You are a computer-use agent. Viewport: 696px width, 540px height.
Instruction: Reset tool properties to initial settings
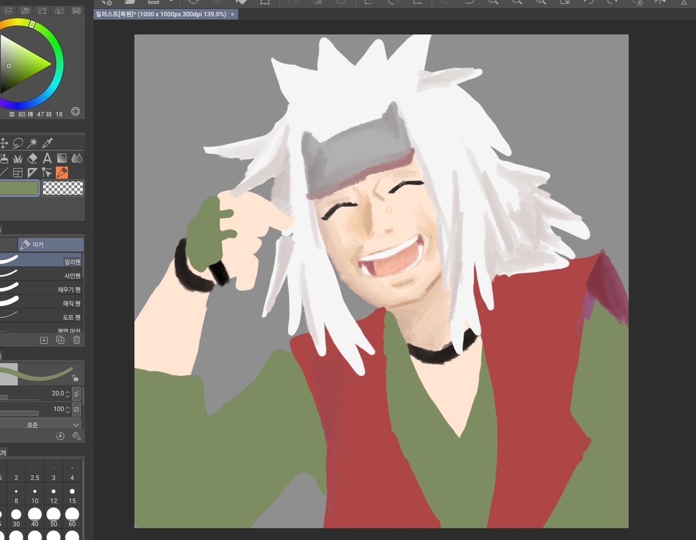[x=60, y=436]
